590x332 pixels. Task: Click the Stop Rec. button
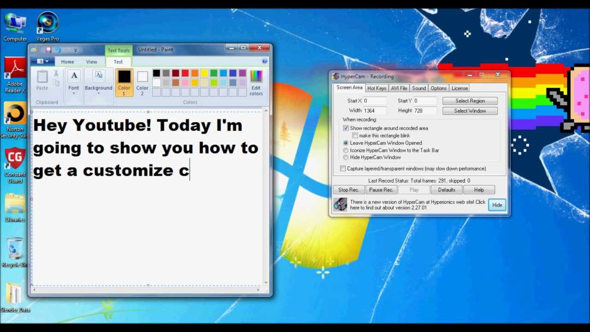348,190
